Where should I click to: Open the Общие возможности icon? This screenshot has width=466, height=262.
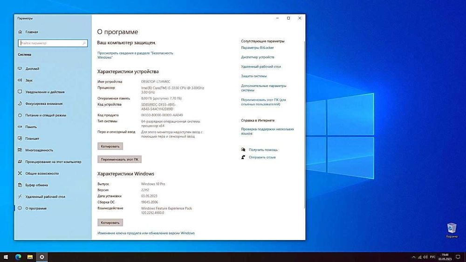click(x=20, y=173)
